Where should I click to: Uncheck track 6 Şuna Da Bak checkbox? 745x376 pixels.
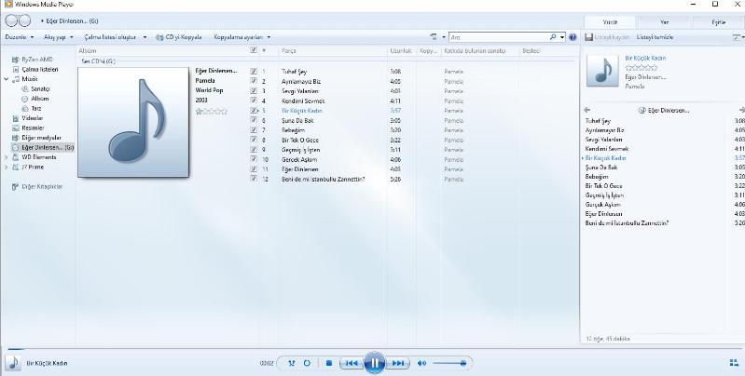tap(254, 120)
